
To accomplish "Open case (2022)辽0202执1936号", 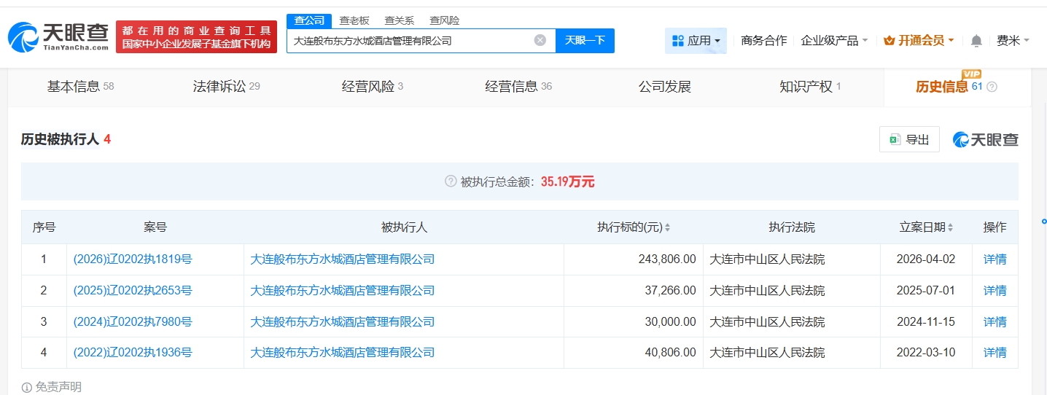I will [x=133, y=353].
